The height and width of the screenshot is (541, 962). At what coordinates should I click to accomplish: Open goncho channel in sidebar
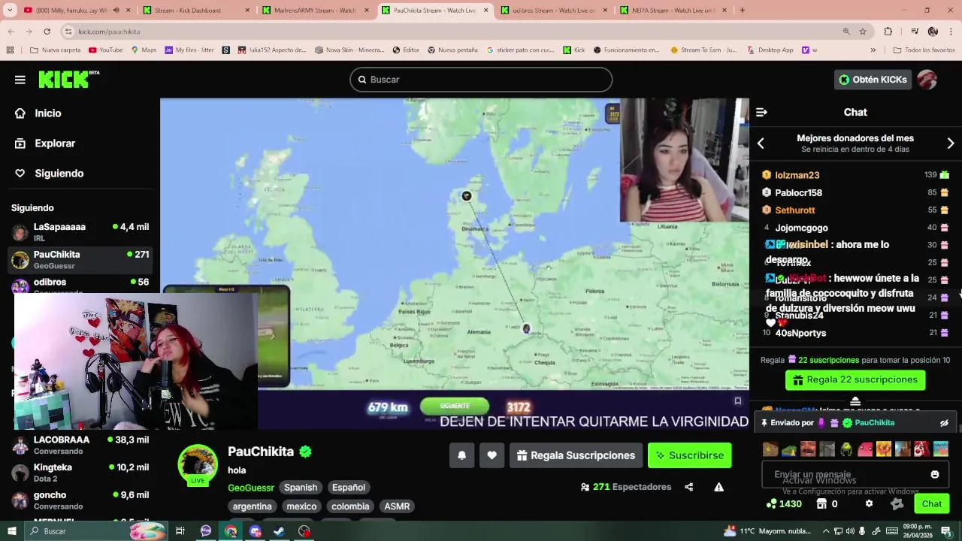click(x=80, y=500)
